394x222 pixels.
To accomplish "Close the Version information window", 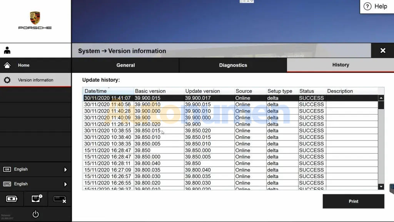I will pos(382,50).
